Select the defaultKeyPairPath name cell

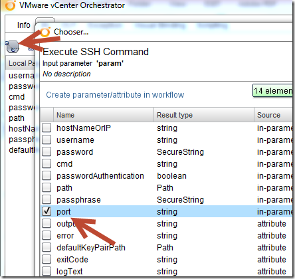(91, 248)
